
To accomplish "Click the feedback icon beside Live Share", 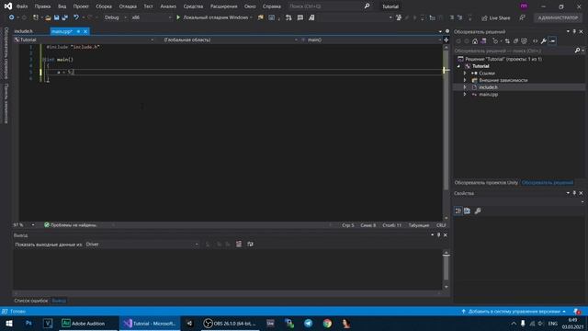I will [x=522, y=18].
